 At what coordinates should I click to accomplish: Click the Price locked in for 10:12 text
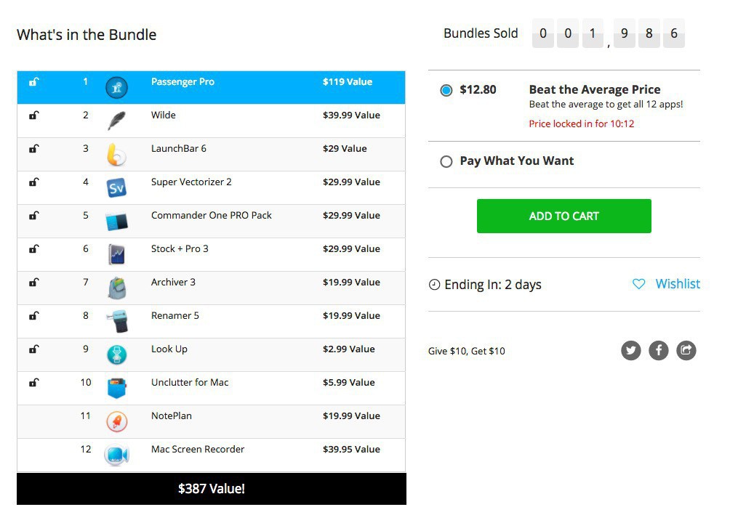(581, 123)
